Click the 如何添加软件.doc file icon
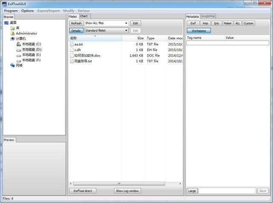273x203 pixels. click(x=72, y=56)
